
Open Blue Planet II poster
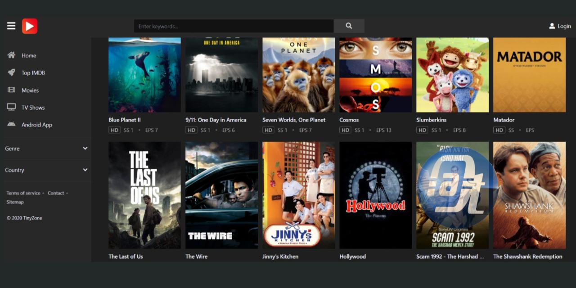point(144,75)
